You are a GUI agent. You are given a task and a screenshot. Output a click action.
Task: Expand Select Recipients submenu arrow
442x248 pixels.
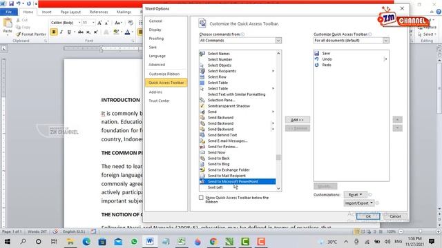click(x=273, y=71)
